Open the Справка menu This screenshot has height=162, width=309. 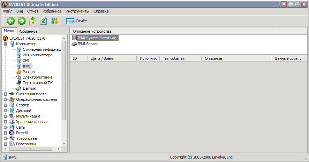101,11
